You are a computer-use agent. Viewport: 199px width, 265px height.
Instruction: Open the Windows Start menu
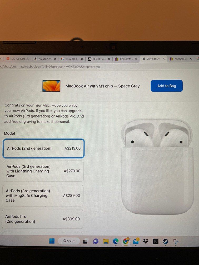[52, 241]
